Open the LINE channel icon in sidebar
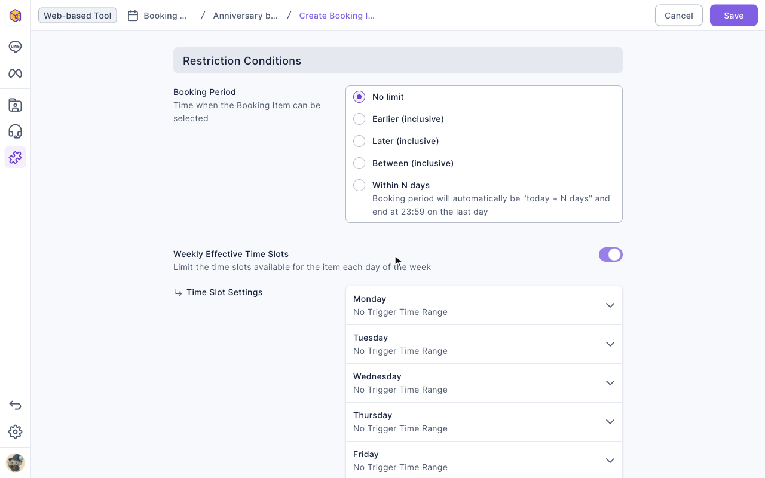 click(x=15, y=47)
